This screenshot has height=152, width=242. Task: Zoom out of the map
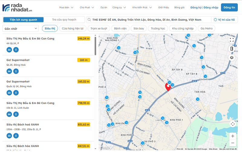[232, 143]
